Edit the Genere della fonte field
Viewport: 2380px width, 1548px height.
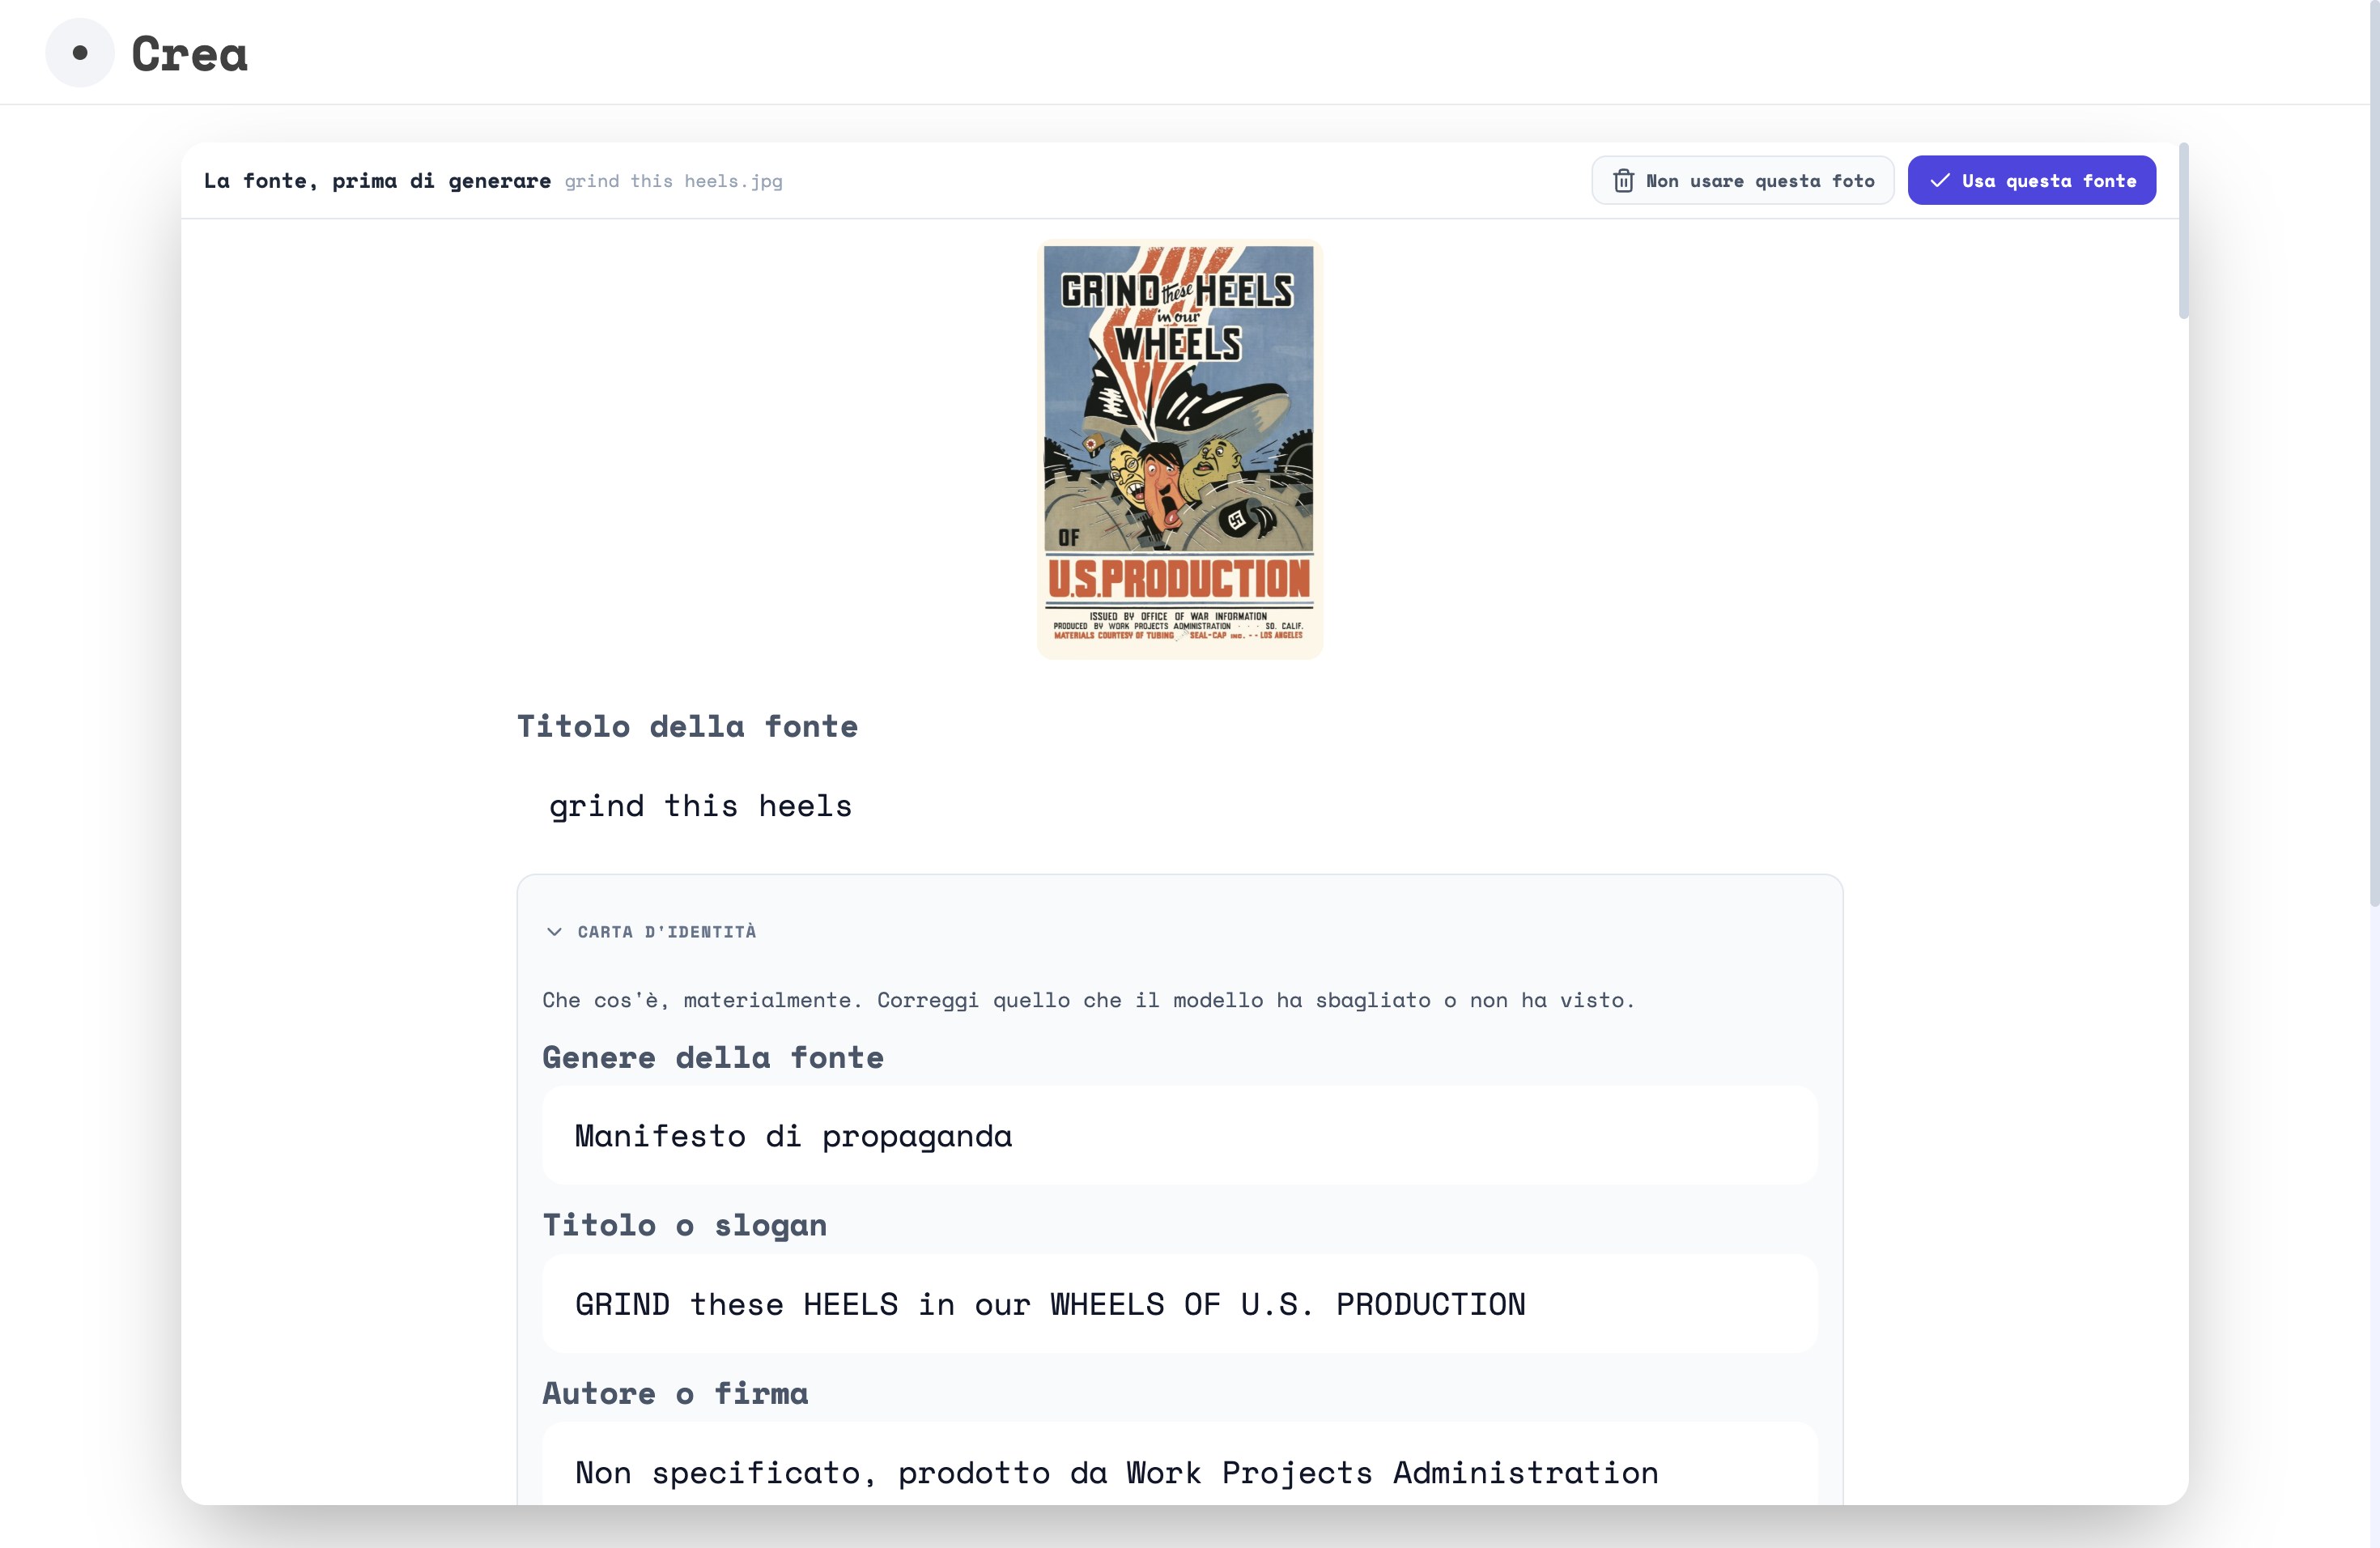[1180, 1136]
